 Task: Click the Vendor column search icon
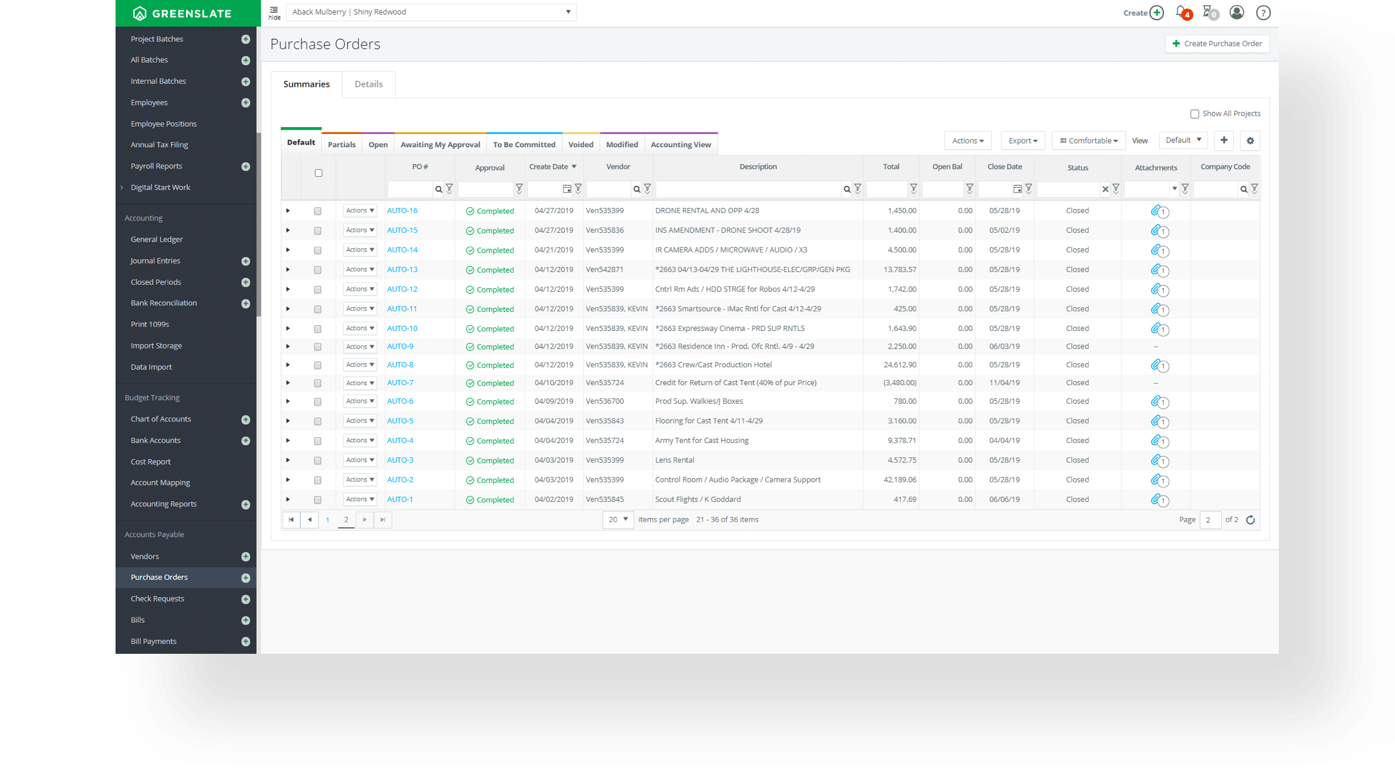tap(637, 190)
